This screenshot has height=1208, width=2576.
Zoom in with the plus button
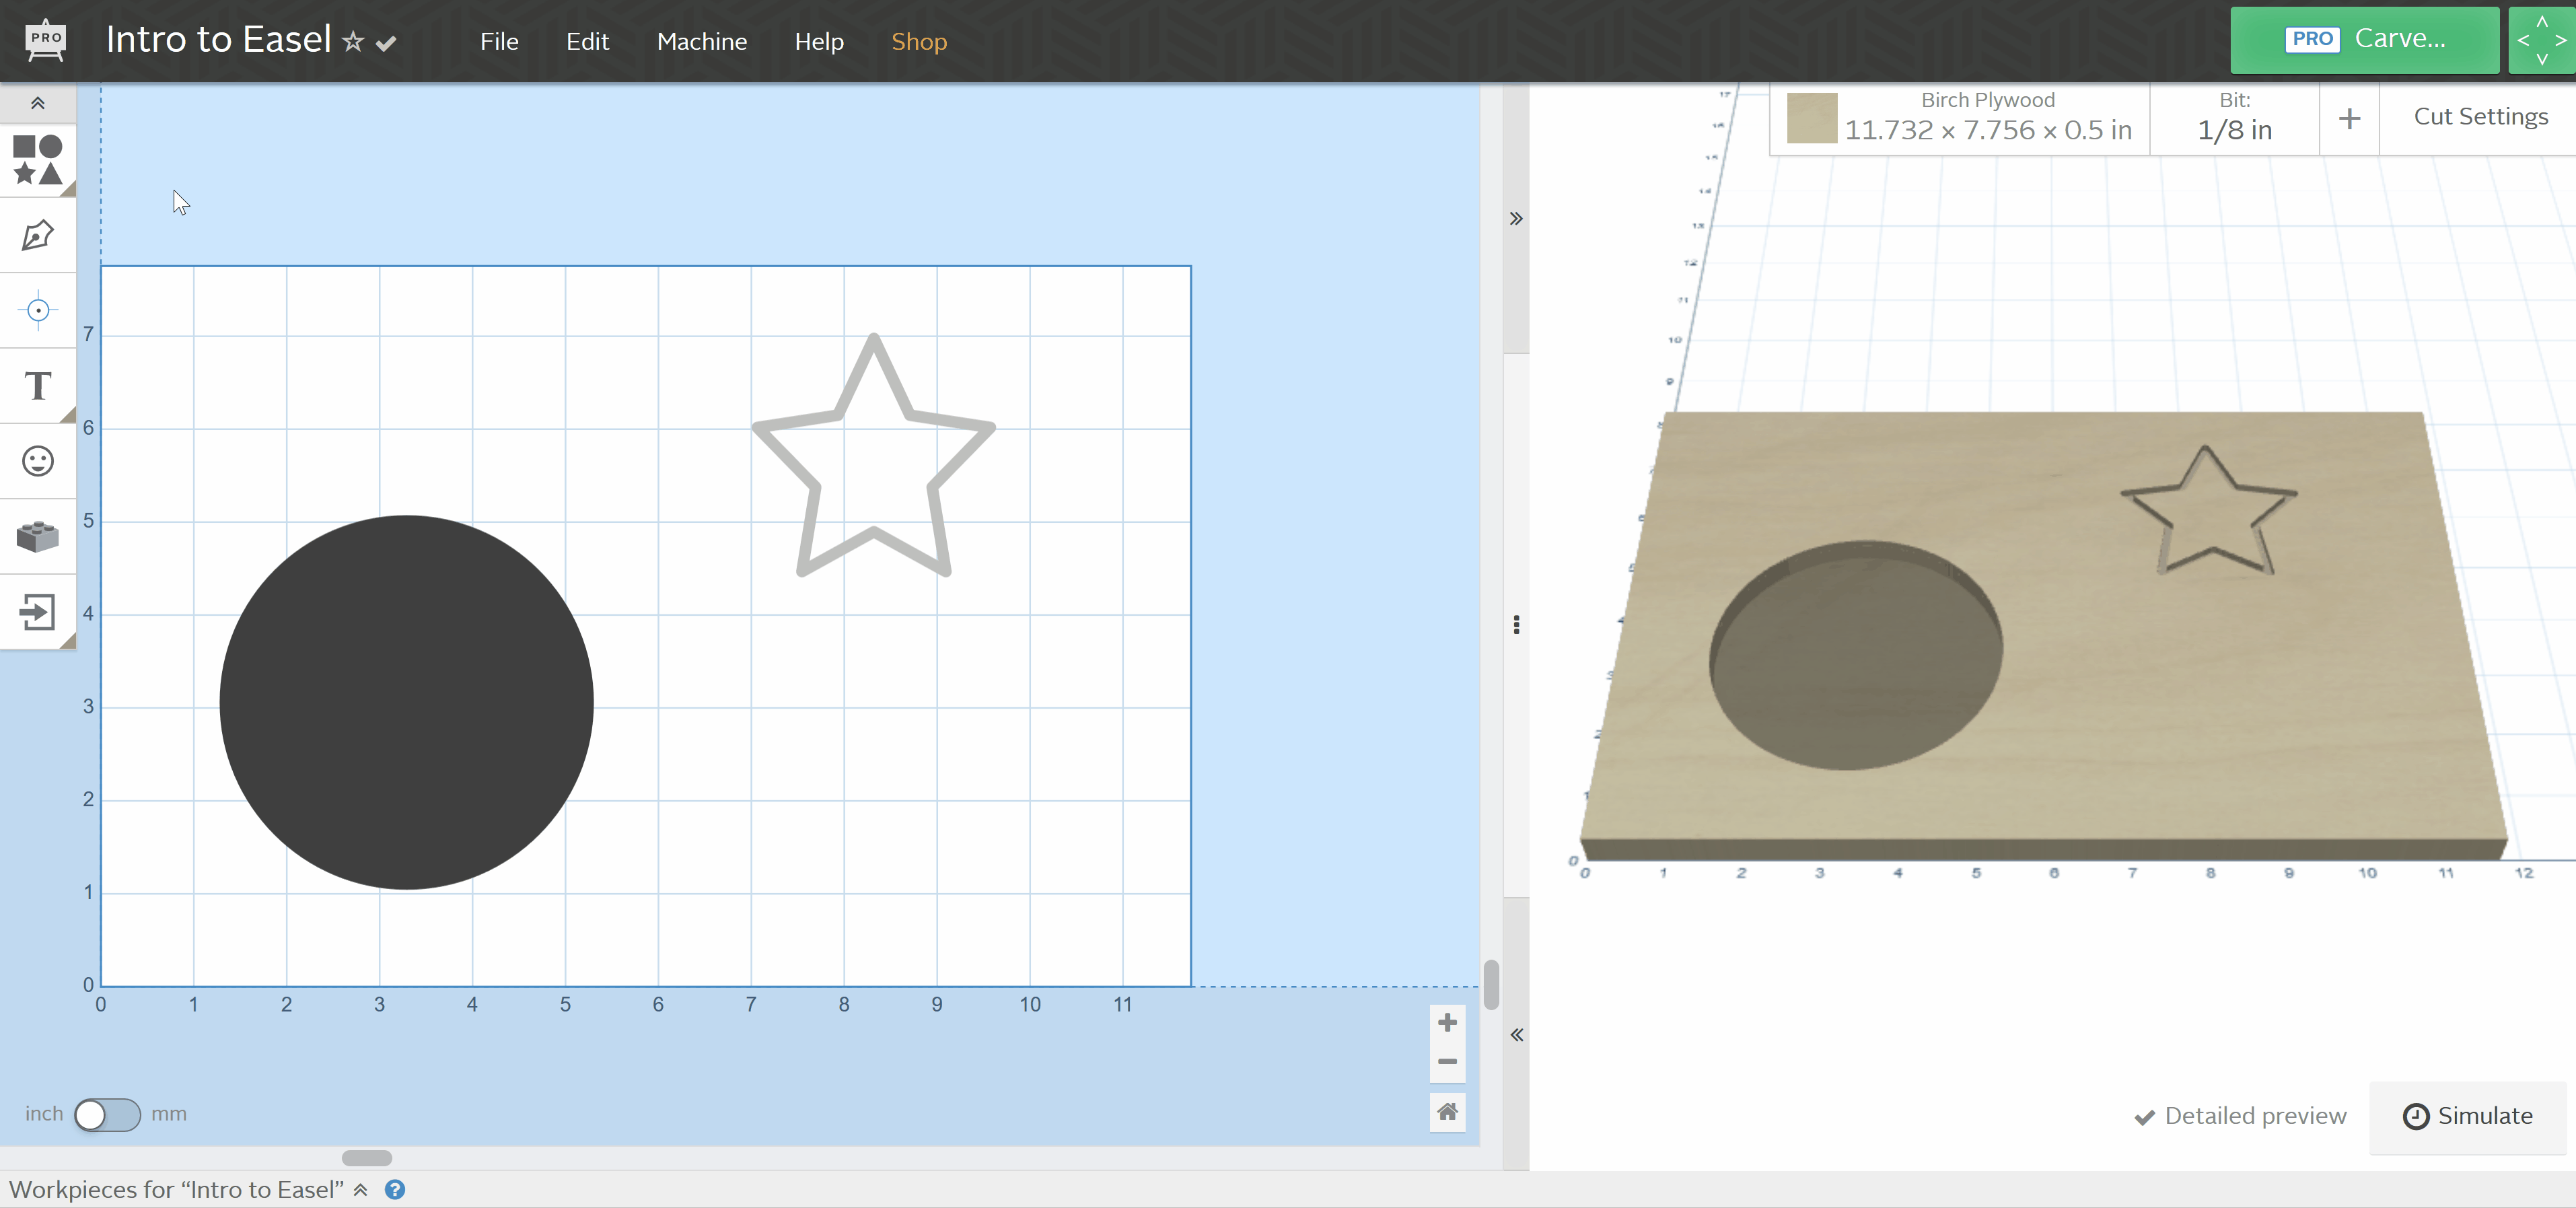tap(1446, 1022)
